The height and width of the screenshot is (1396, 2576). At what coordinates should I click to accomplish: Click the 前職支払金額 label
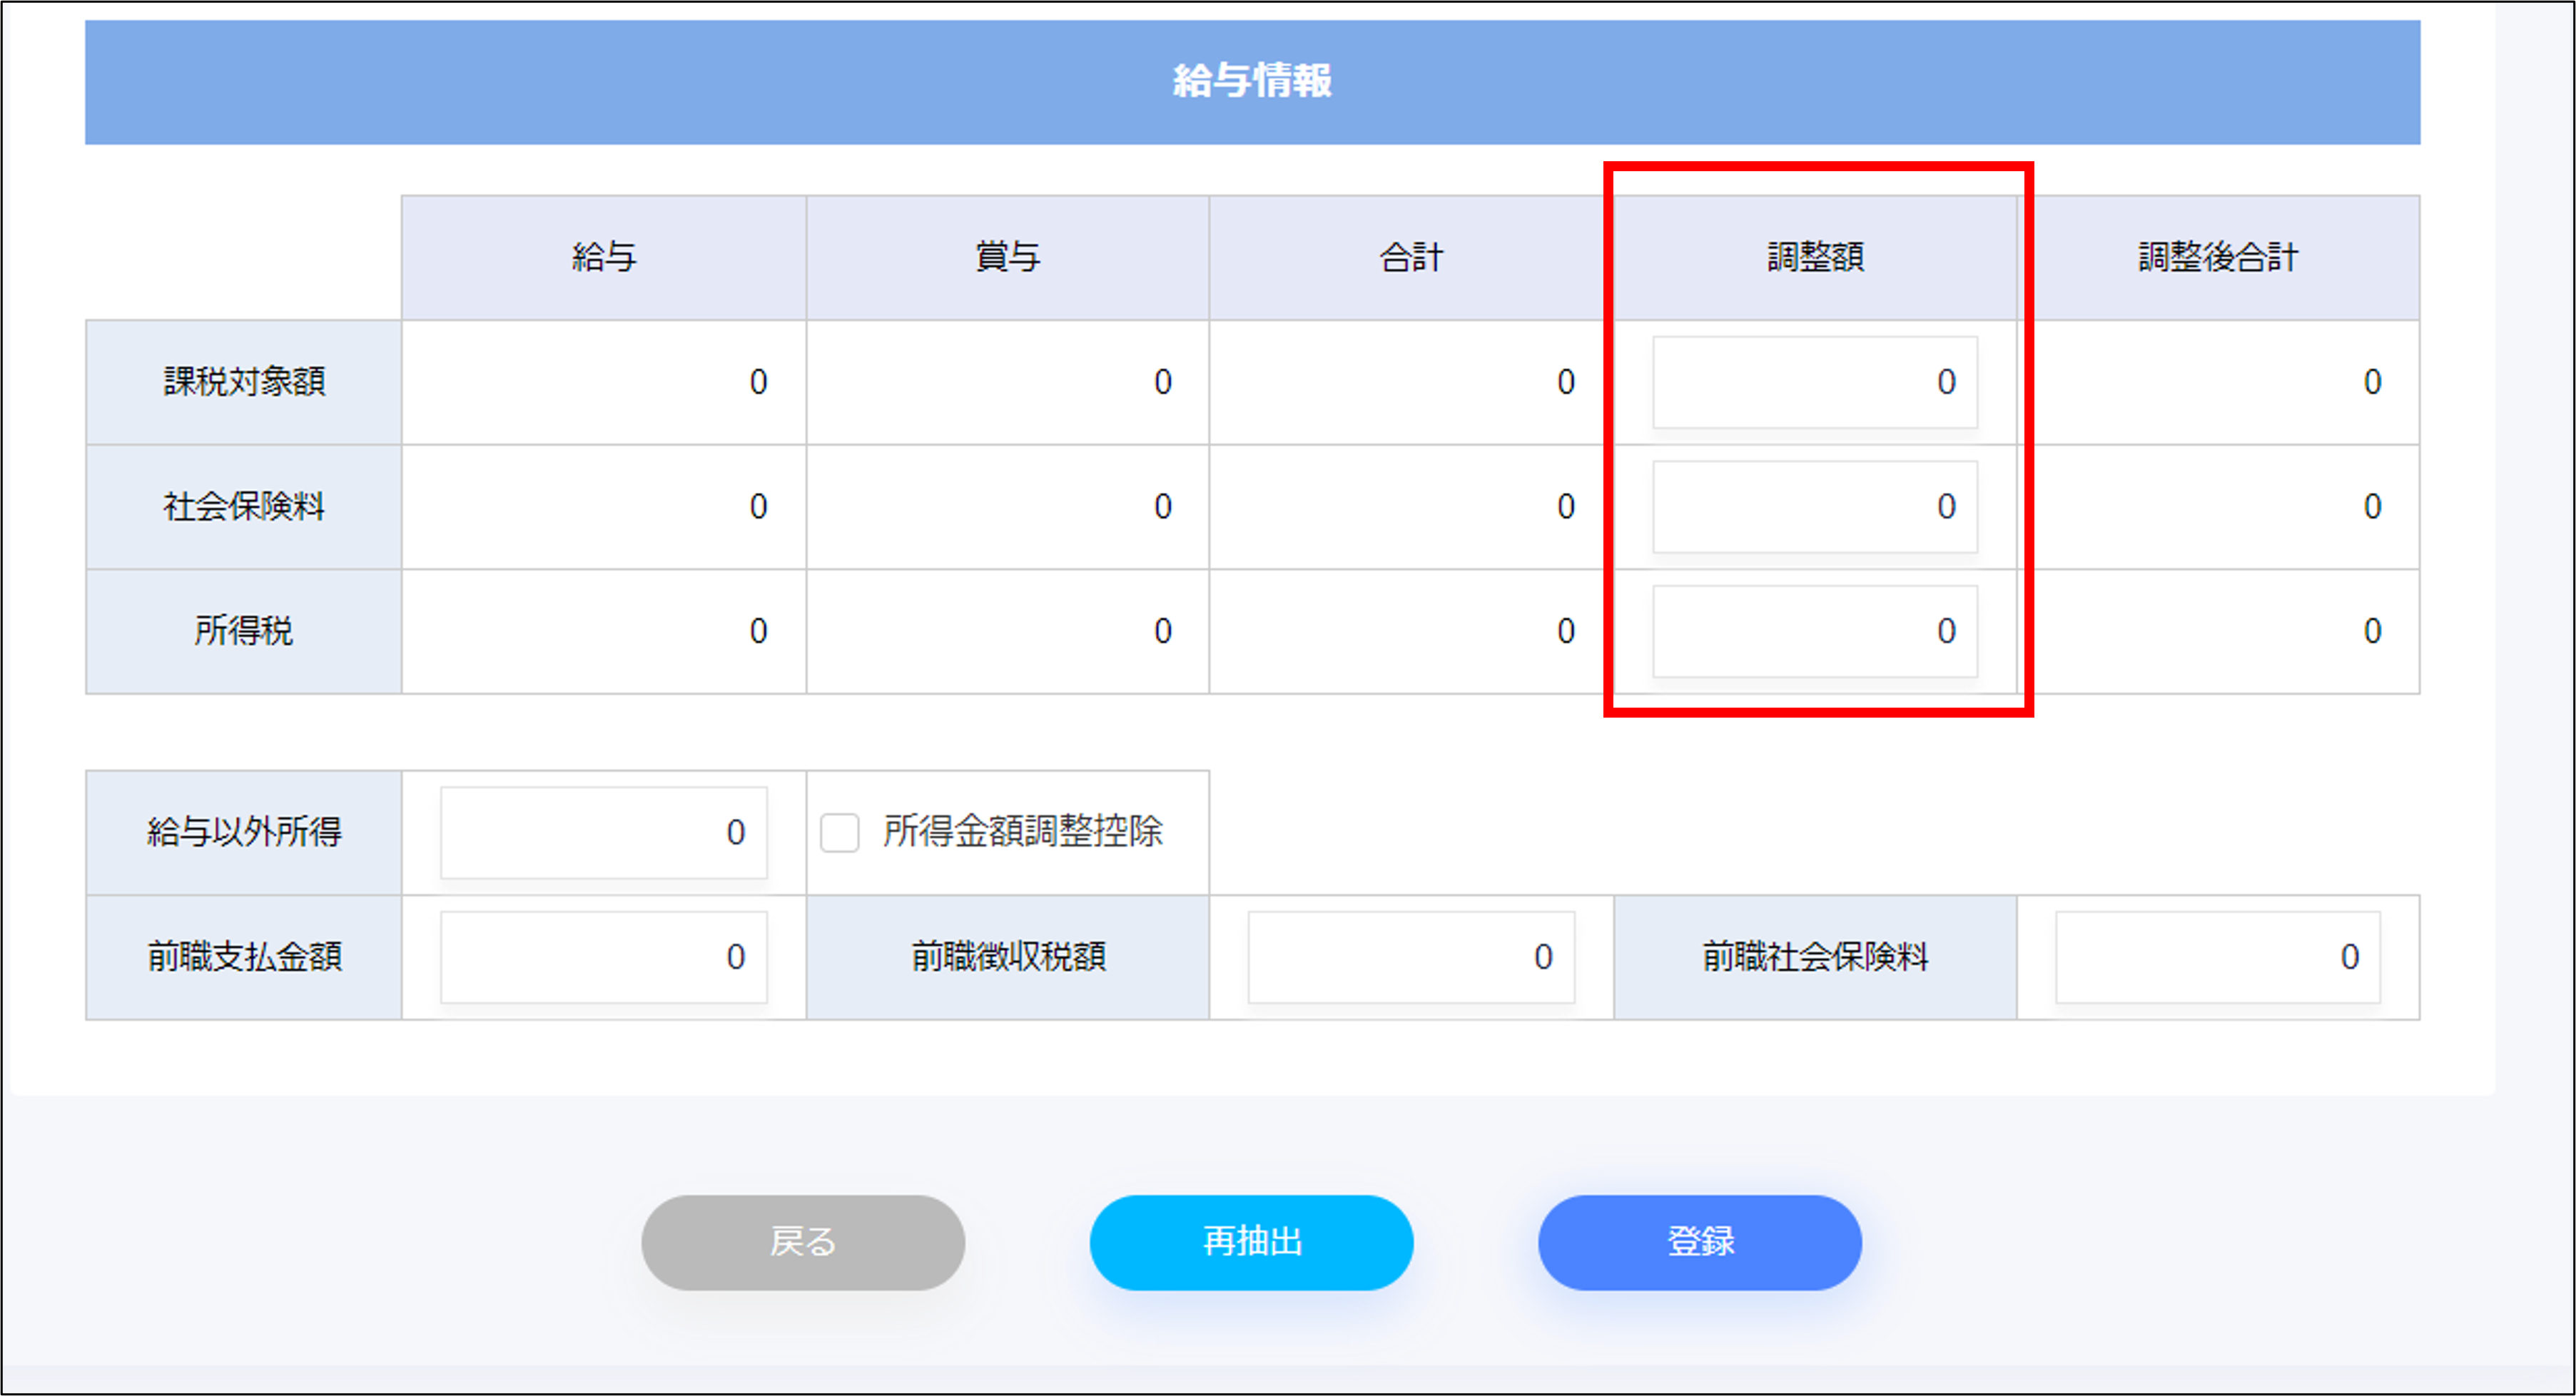[x=244, y=957]
